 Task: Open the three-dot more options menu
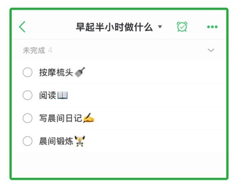[x=212, y=27]
